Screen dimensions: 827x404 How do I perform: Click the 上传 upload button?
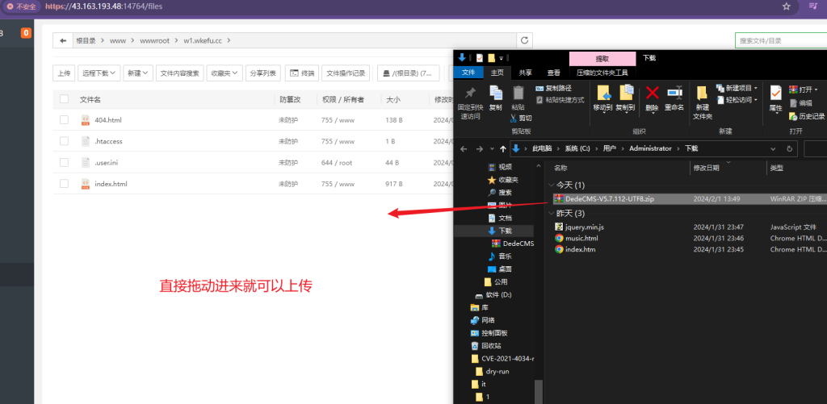[x=63, y=73]
